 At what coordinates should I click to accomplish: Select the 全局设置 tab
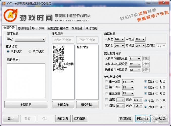[x=9, y=28]
